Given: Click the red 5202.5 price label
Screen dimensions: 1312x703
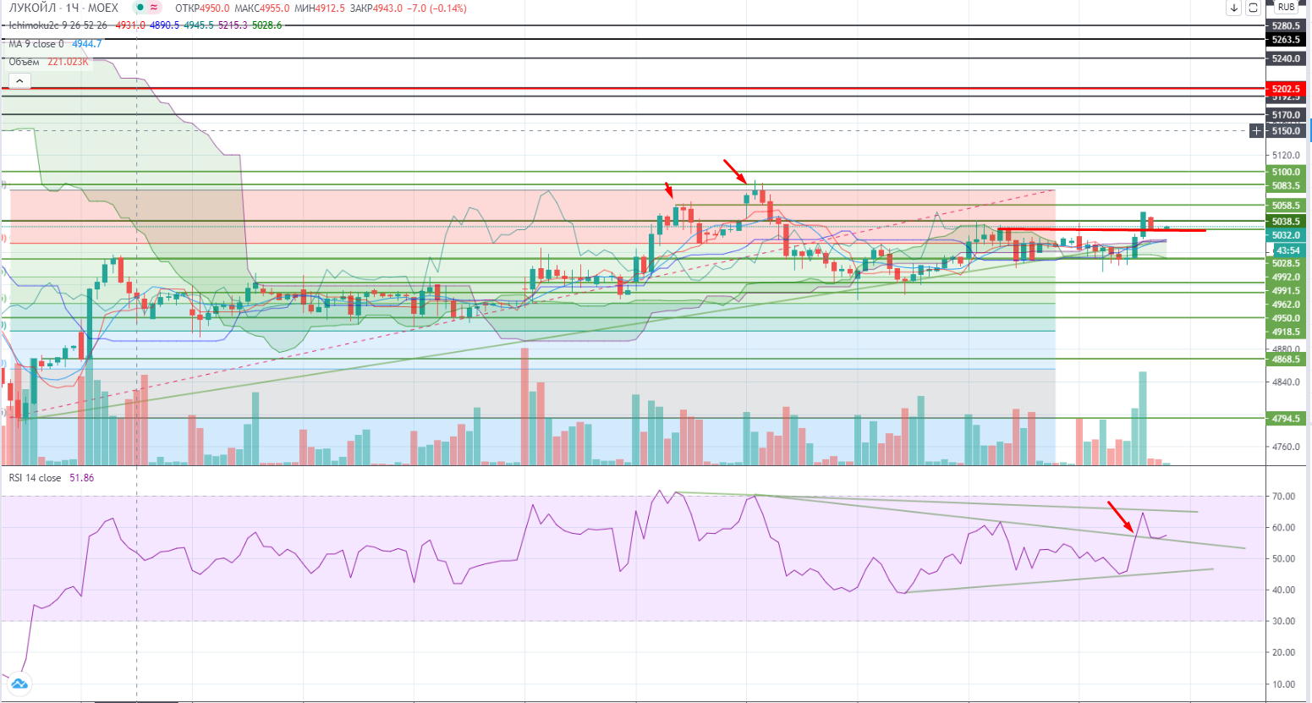Looking at the screenshot, I should (x=1285, y=89).
